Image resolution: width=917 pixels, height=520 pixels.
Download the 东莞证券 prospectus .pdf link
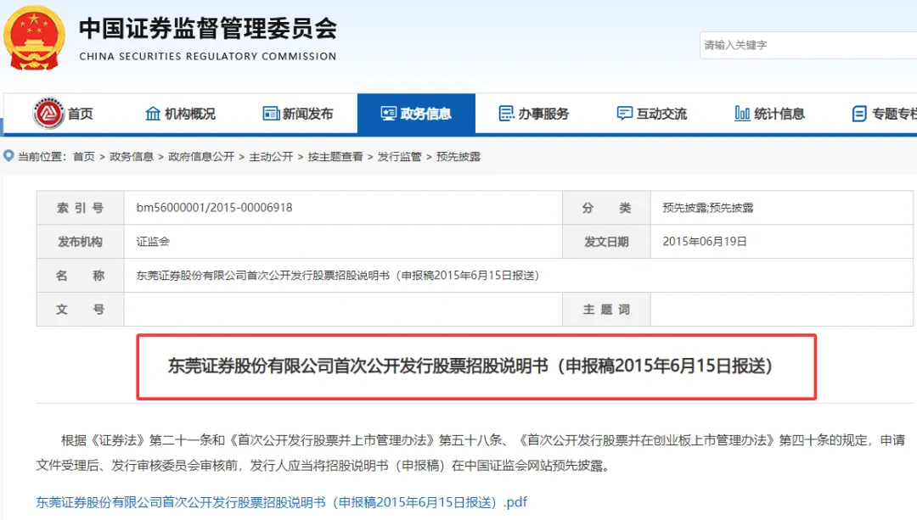click(281, 502)
